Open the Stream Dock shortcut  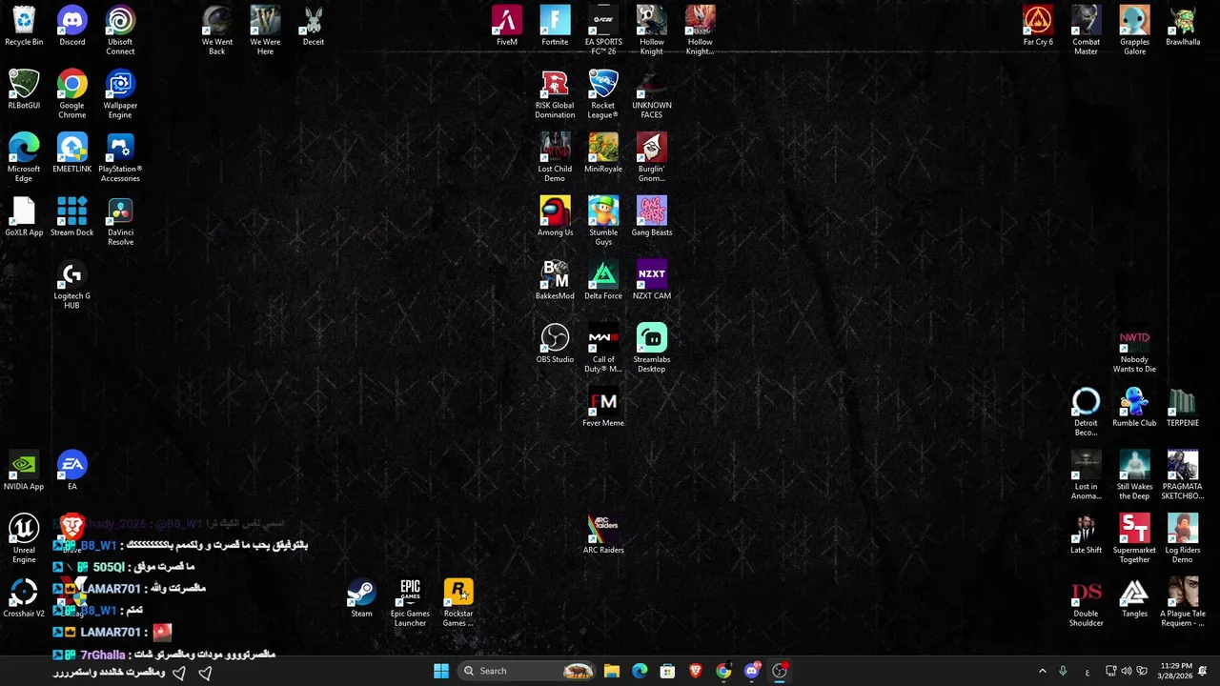click(71, 217)
